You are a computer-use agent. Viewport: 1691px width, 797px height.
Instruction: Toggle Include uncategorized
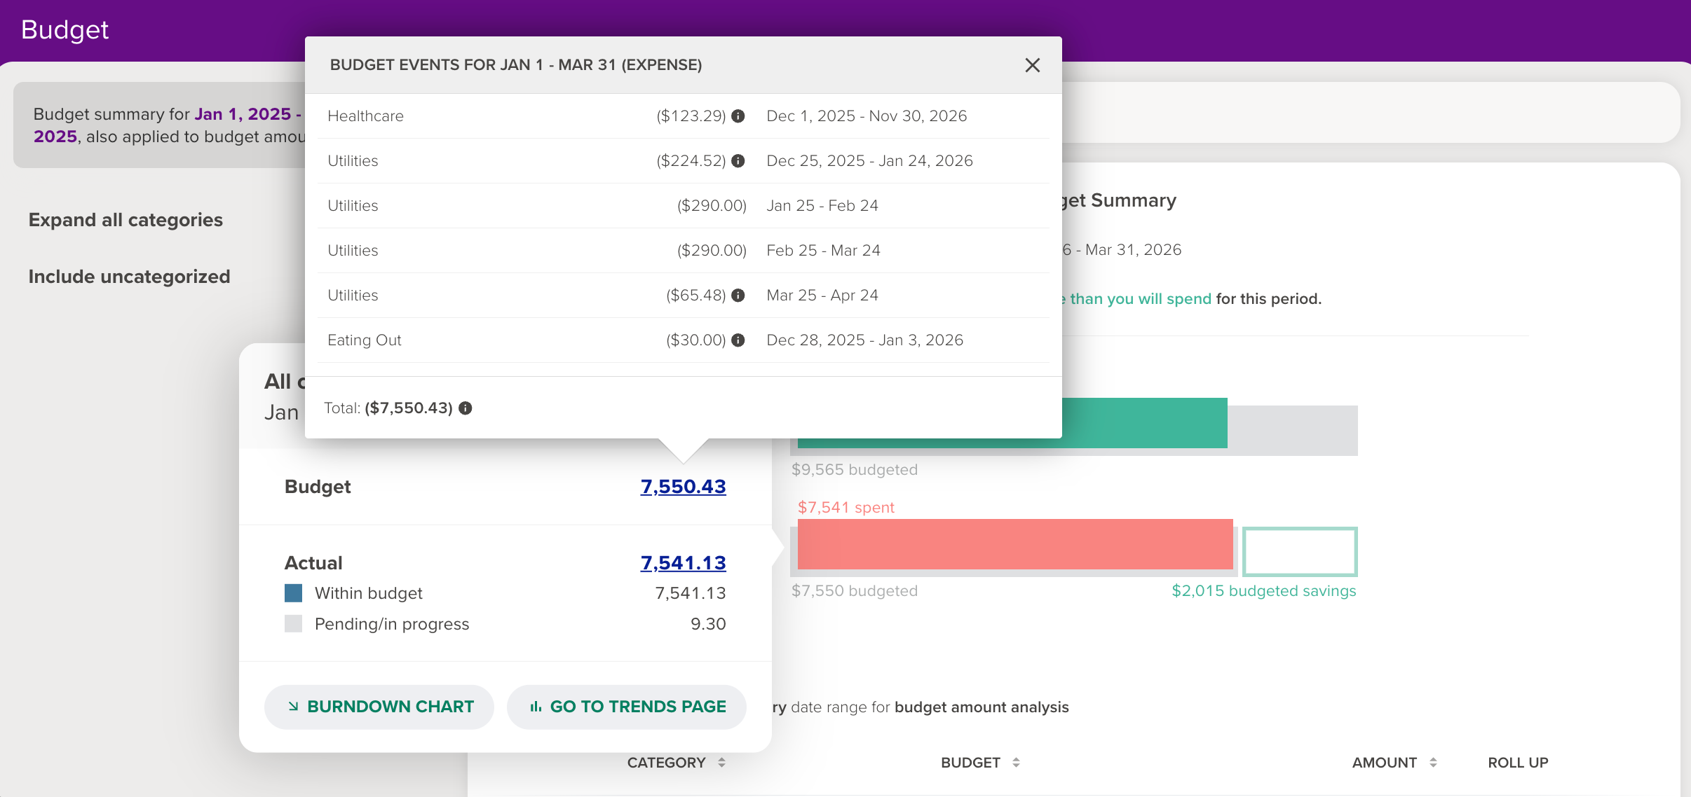click(129, 277)
